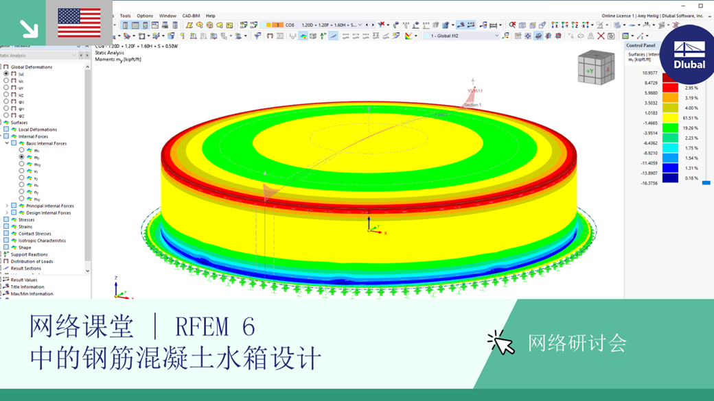
Task: Select the uZ deformation radio button
Action: [x=6, y=95]
